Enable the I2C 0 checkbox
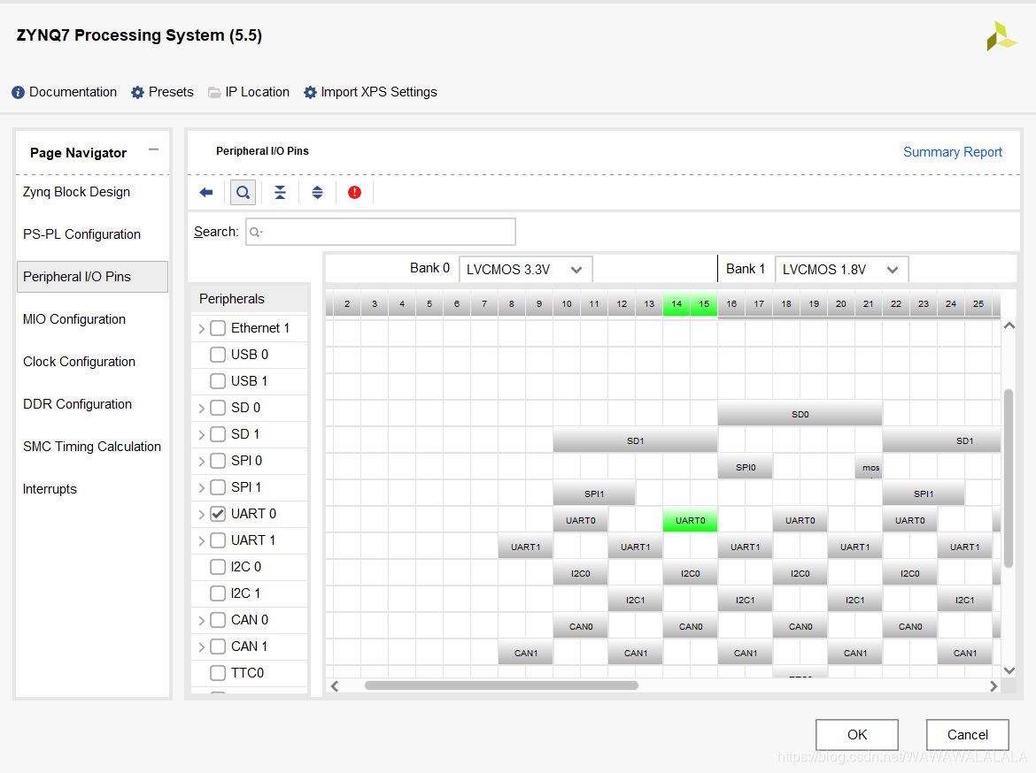This screenshot has height=773, width=1036. tap(217, 567)
